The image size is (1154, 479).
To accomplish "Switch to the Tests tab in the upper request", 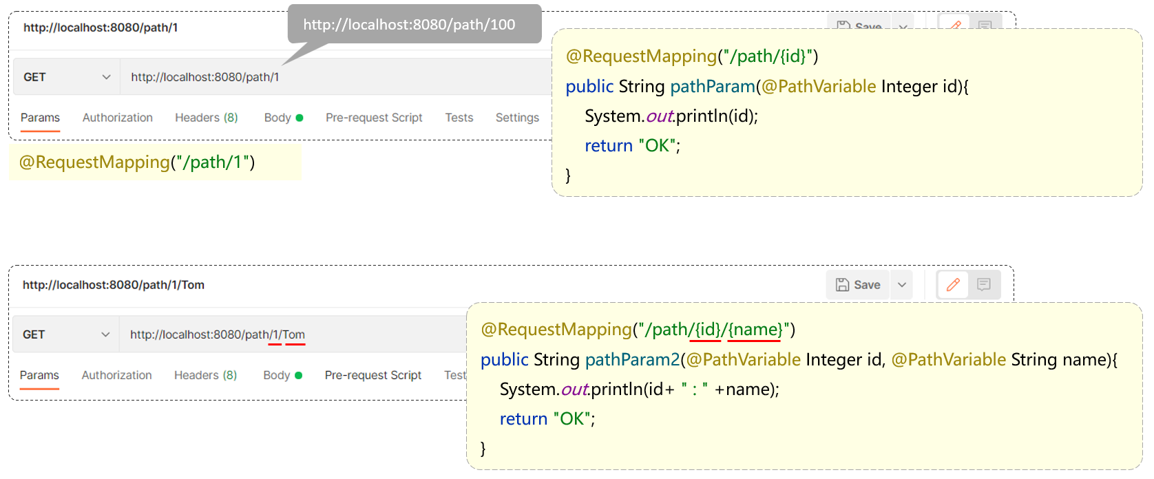I will [x=459, y=118].
